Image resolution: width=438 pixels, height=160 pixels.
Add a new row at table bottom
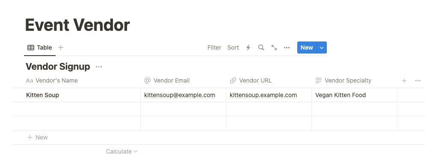point(38,137)
